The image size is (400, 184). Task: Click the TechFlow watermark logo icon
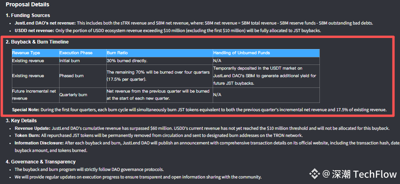315,174
